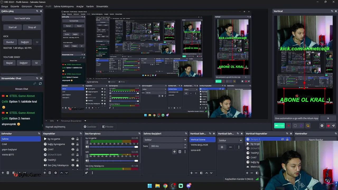
Task: Open Google Chrome from the taskbar
Action: point(165,186)
